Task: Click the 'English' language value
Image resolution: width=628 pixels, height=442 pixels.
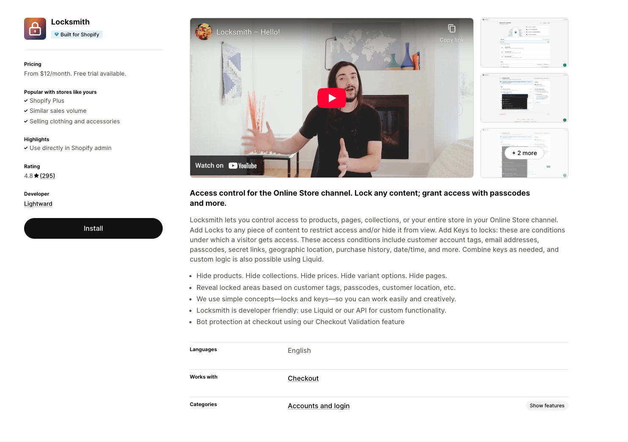Action: [299, 351]
